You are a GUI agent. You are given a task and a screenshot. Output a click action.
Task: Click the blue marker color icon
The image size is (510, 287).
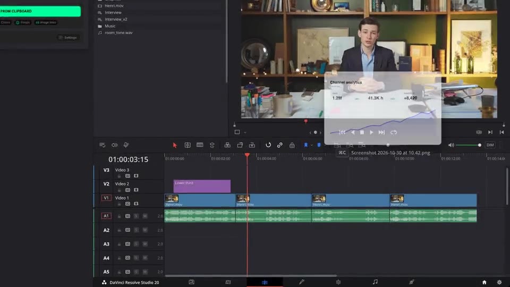pos(319,145)
